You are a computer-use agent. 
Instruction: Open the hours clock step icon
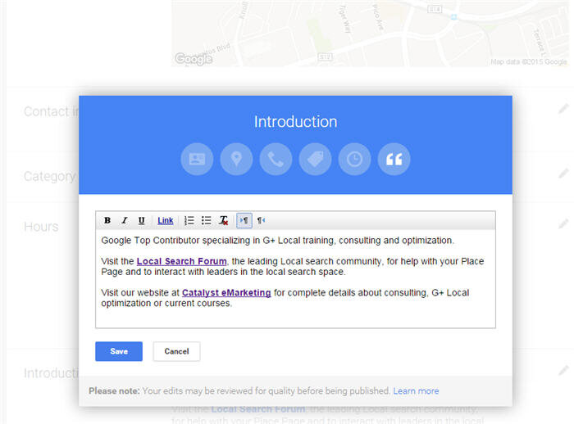[355, 159]
